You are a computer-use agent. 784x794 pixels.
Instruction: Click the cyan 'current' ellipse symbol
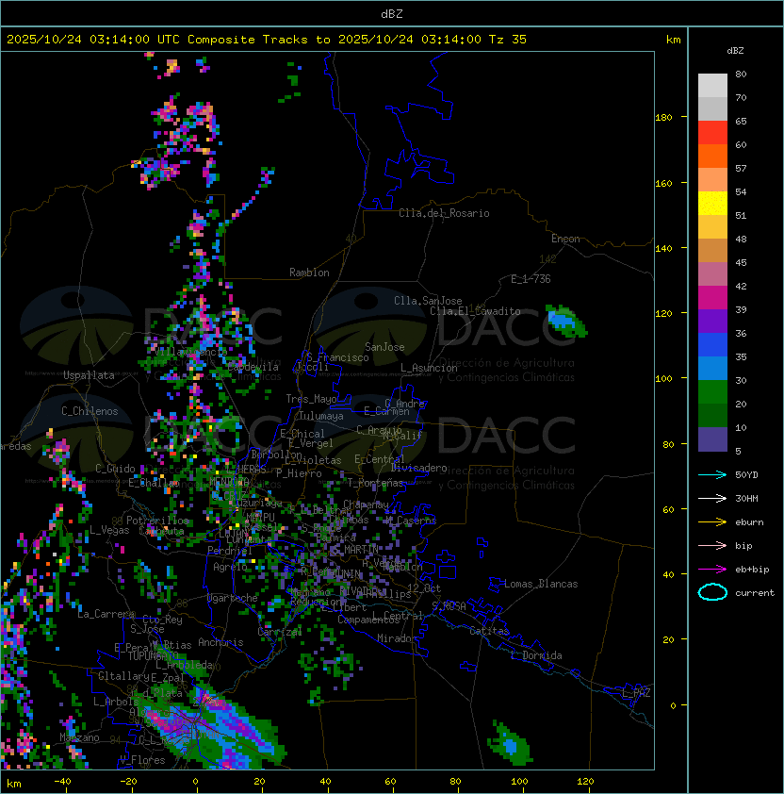[712, 592]
